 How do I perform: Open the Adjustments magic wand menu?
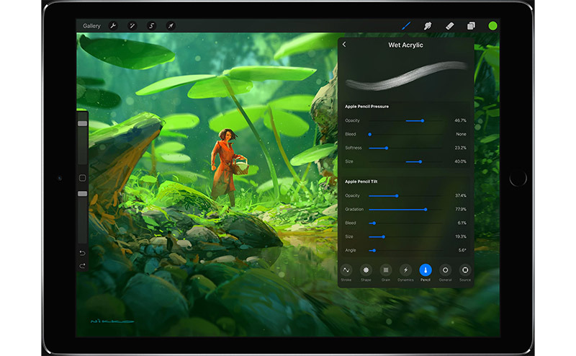[132, 26]
